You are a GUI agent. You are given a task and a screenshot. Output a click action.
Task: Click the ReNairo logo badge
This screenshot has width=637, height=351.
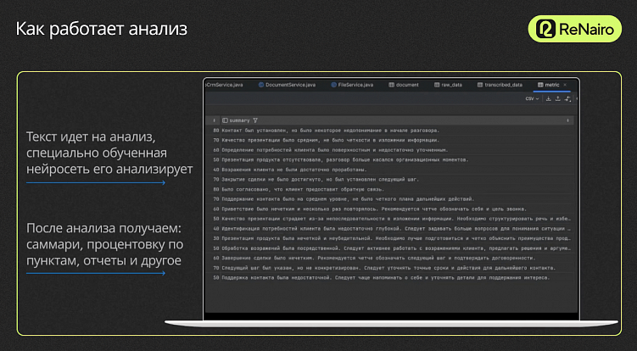coord(574,29)
